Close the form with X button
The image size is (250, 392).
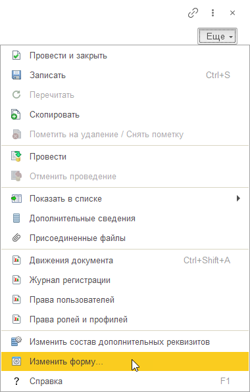point(232,12)
